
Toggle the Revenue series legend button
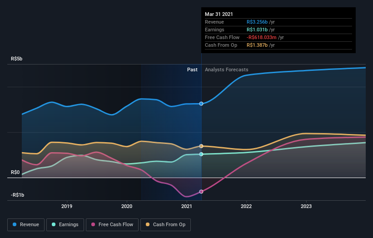pos(26,225)
